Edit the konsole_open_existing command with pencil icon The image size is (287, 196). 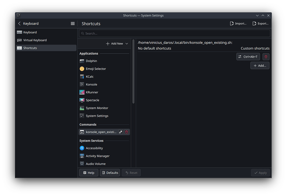121,132
